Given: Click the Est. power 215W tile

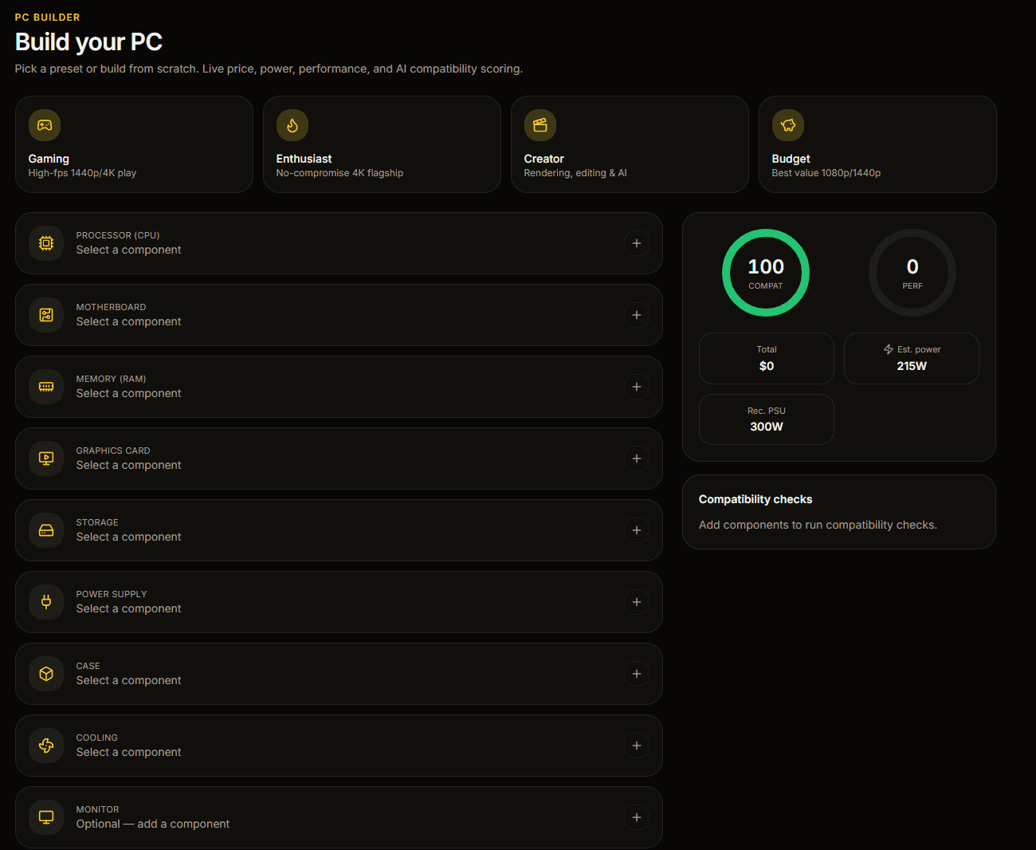Looking at the screenshot, I should click(x=912, y=358).
